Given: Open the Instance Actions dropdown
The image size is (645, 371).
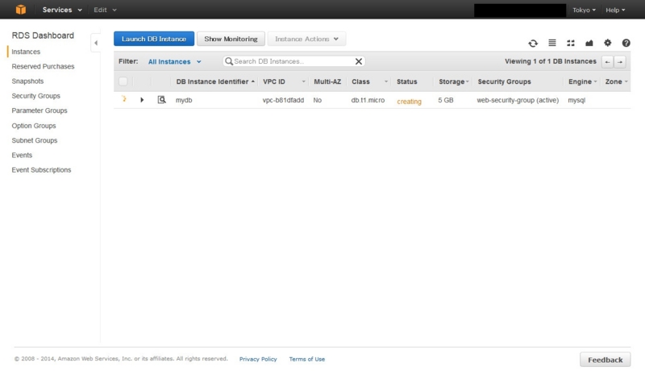Looking at the screenshot, I should pos(306,39).
